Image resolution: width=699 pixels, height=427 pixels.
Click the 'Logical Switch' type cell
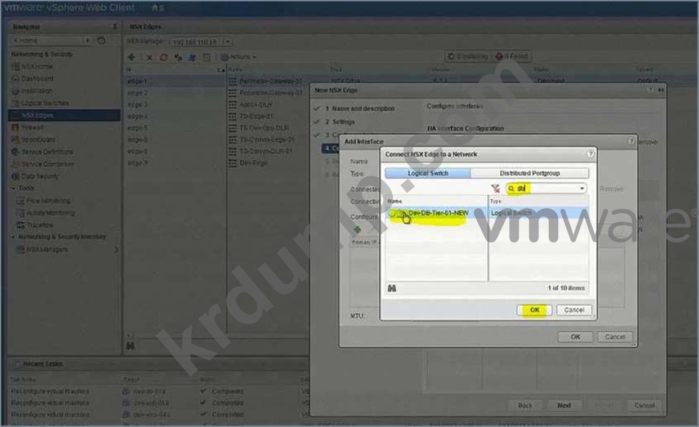pyautogui.click(x=511, y=213)
